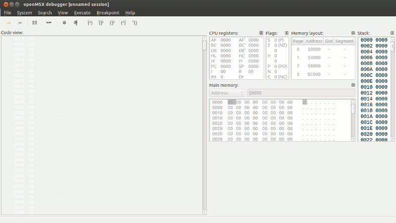Click the Segment column header
Image resolution: width=396 pixels, height=223 pixels.
(344, 41)
